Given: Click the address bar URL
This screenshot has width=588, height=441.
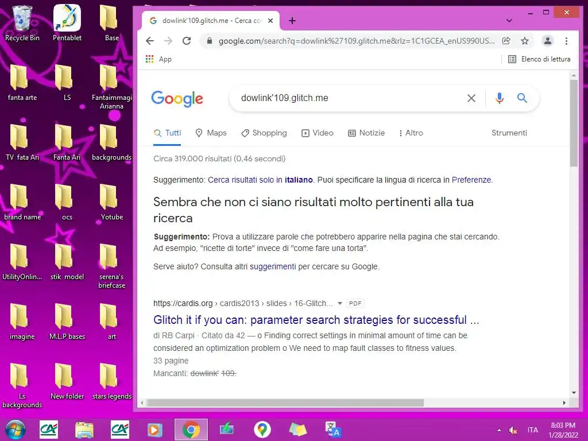Looking at the screenshot, I should tap(356, 41).
